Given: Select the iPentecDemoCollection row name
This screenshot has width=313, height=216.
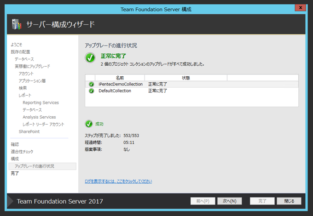Looking at the screenshot, I should 121,84.
